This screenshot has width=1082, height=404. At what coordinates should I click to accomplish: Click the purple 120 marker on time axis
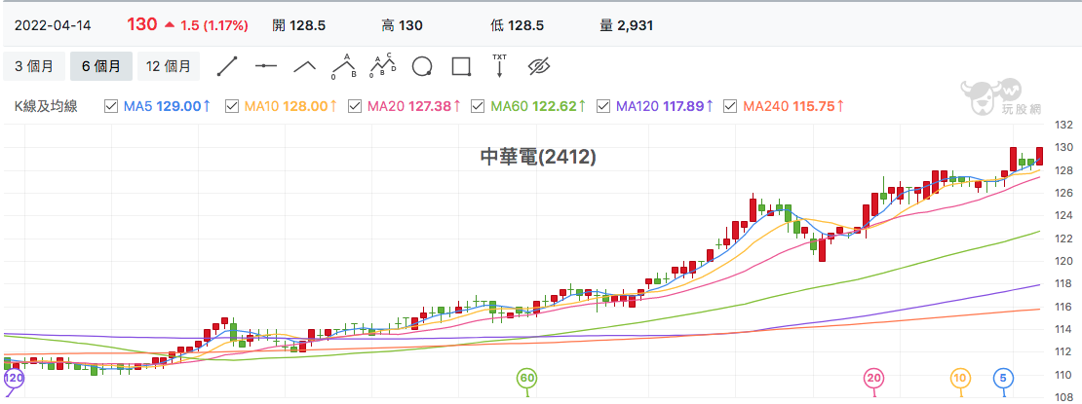click(x=14, y=378)
